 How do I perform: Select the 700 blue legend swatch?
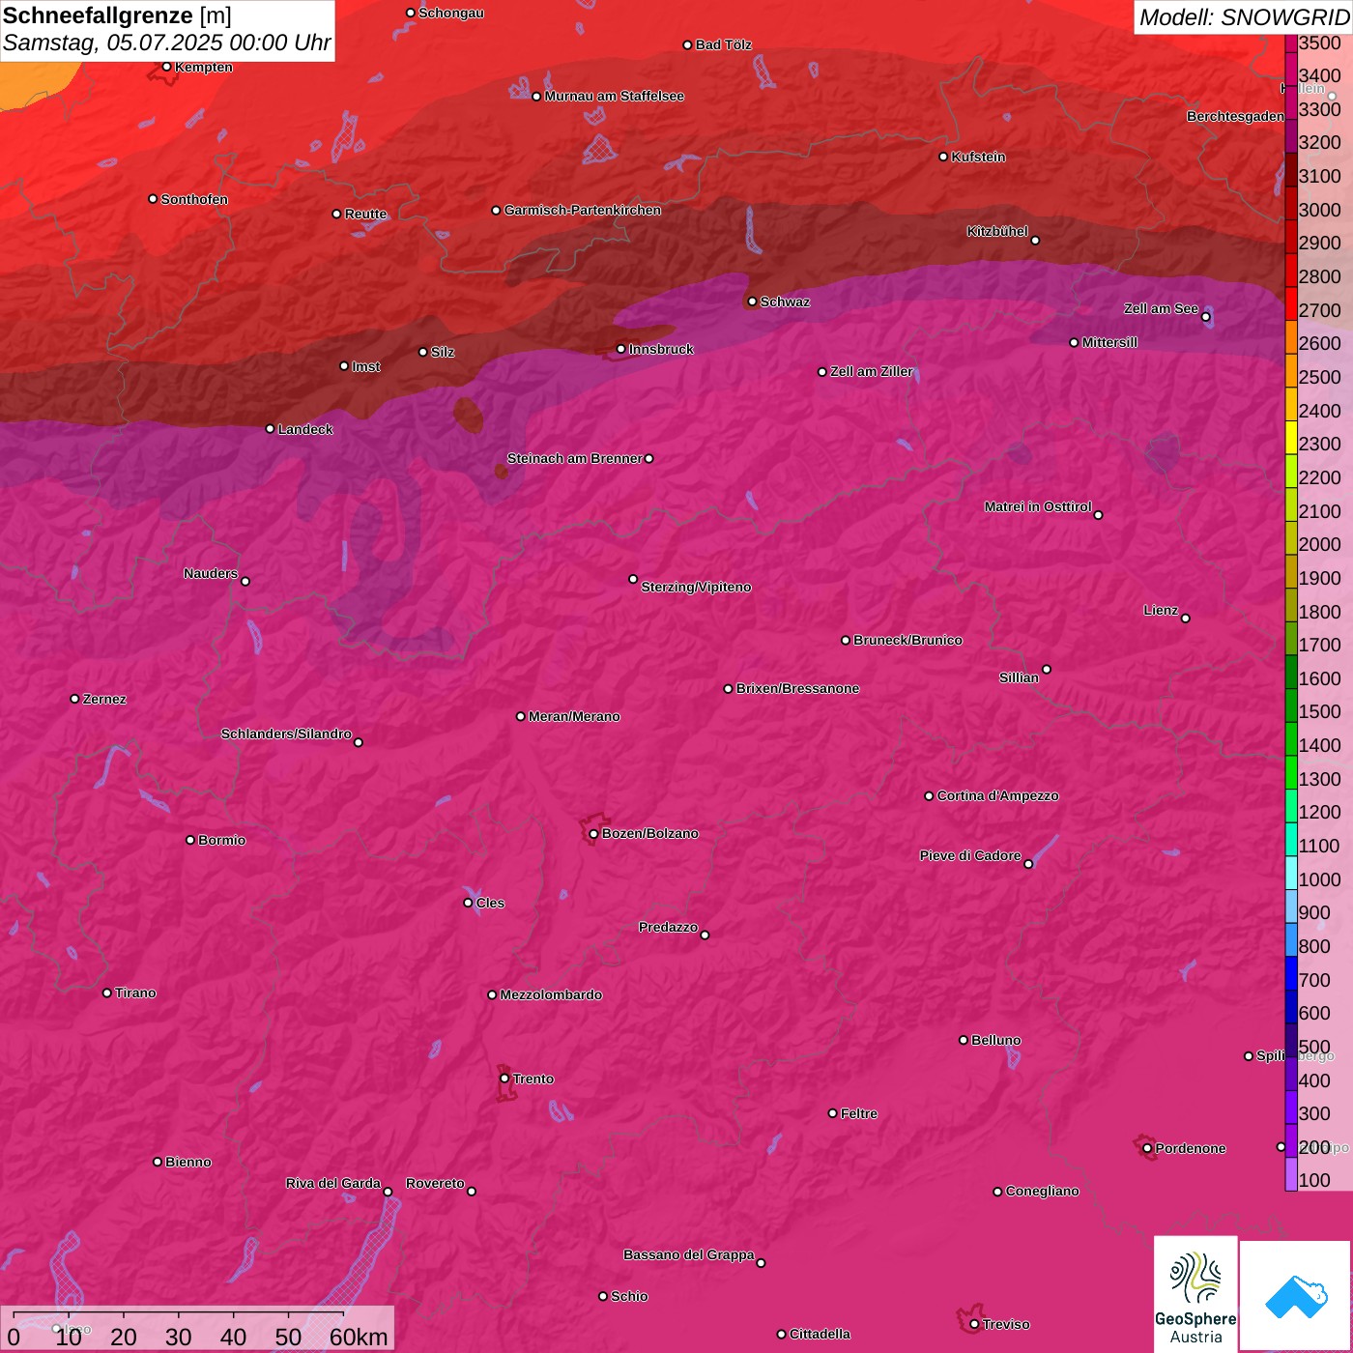(x=1291, y=972)
